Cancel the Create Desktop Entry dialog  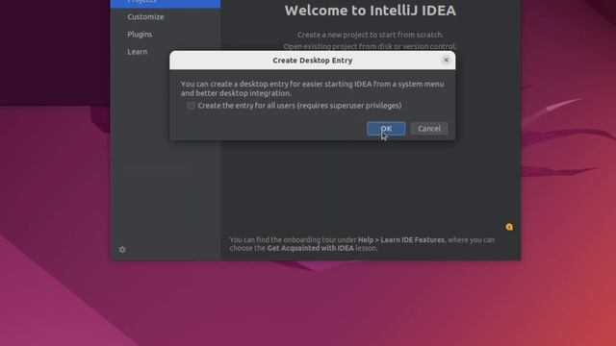coord(429,129)
